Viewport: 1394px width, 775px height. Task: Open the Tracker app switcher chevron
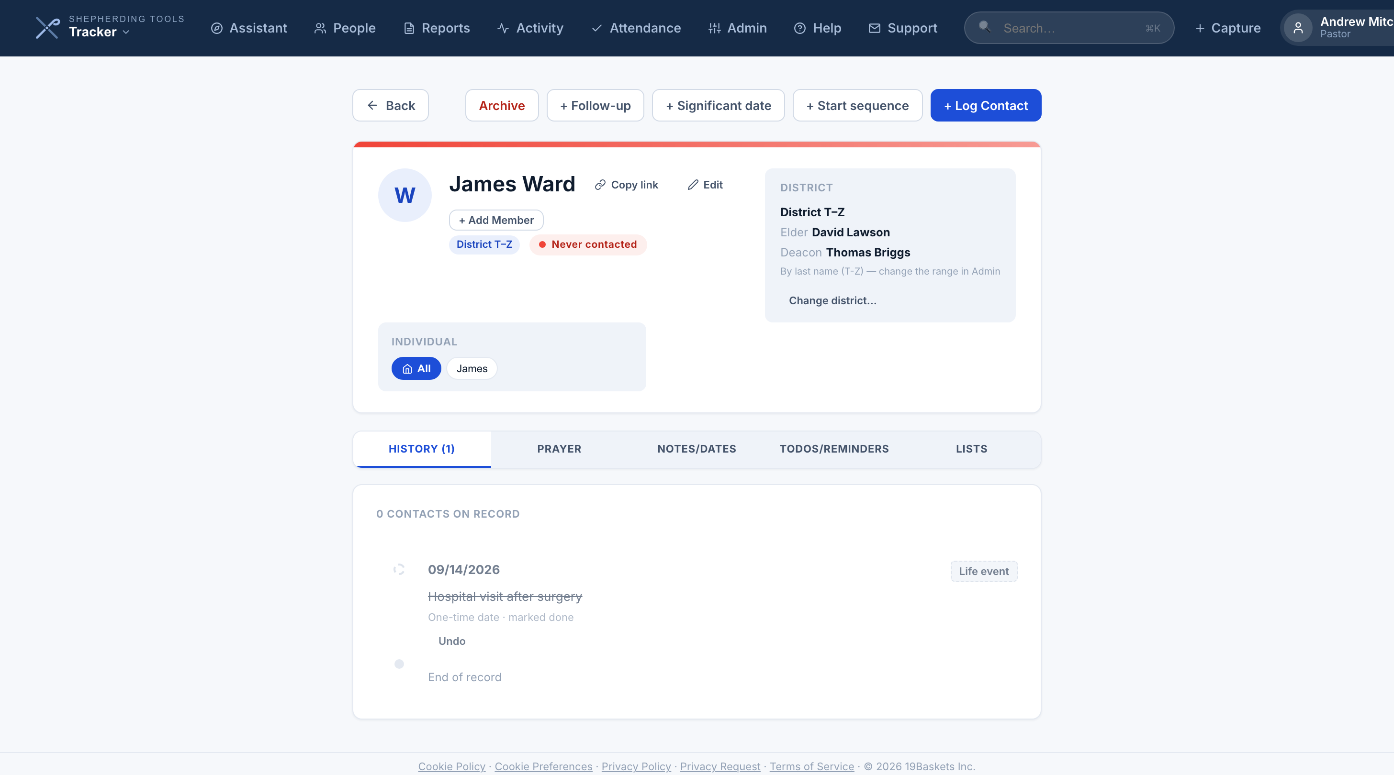click(126, 33)
